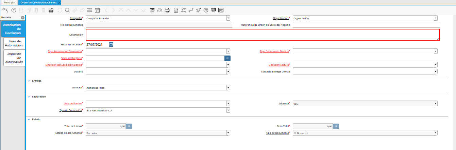Click the Total de Líneas calculator button
The width and height of the screenshot is (456, 150).
[129, 126]
